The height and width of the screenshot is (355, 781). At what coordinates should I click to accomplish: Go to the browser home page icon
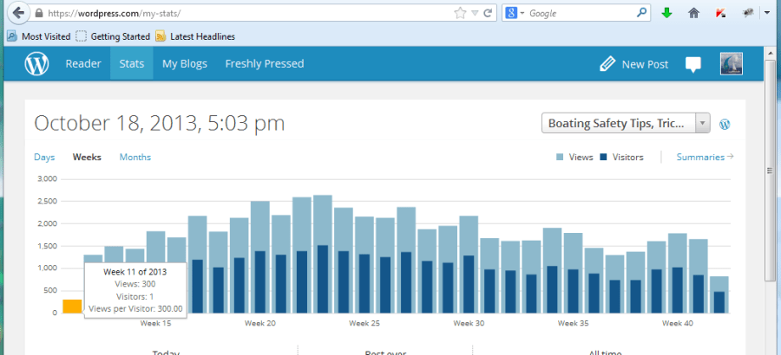693,14
